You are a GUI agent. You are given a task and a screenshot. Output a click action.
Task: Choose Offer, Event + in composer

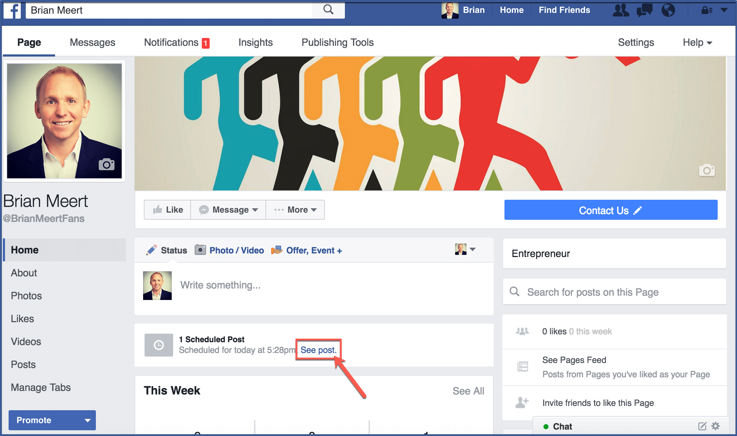coord(307,250)
